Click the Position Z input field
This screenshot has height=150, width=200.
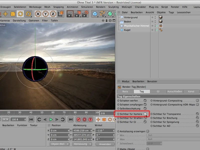[59, 139]
